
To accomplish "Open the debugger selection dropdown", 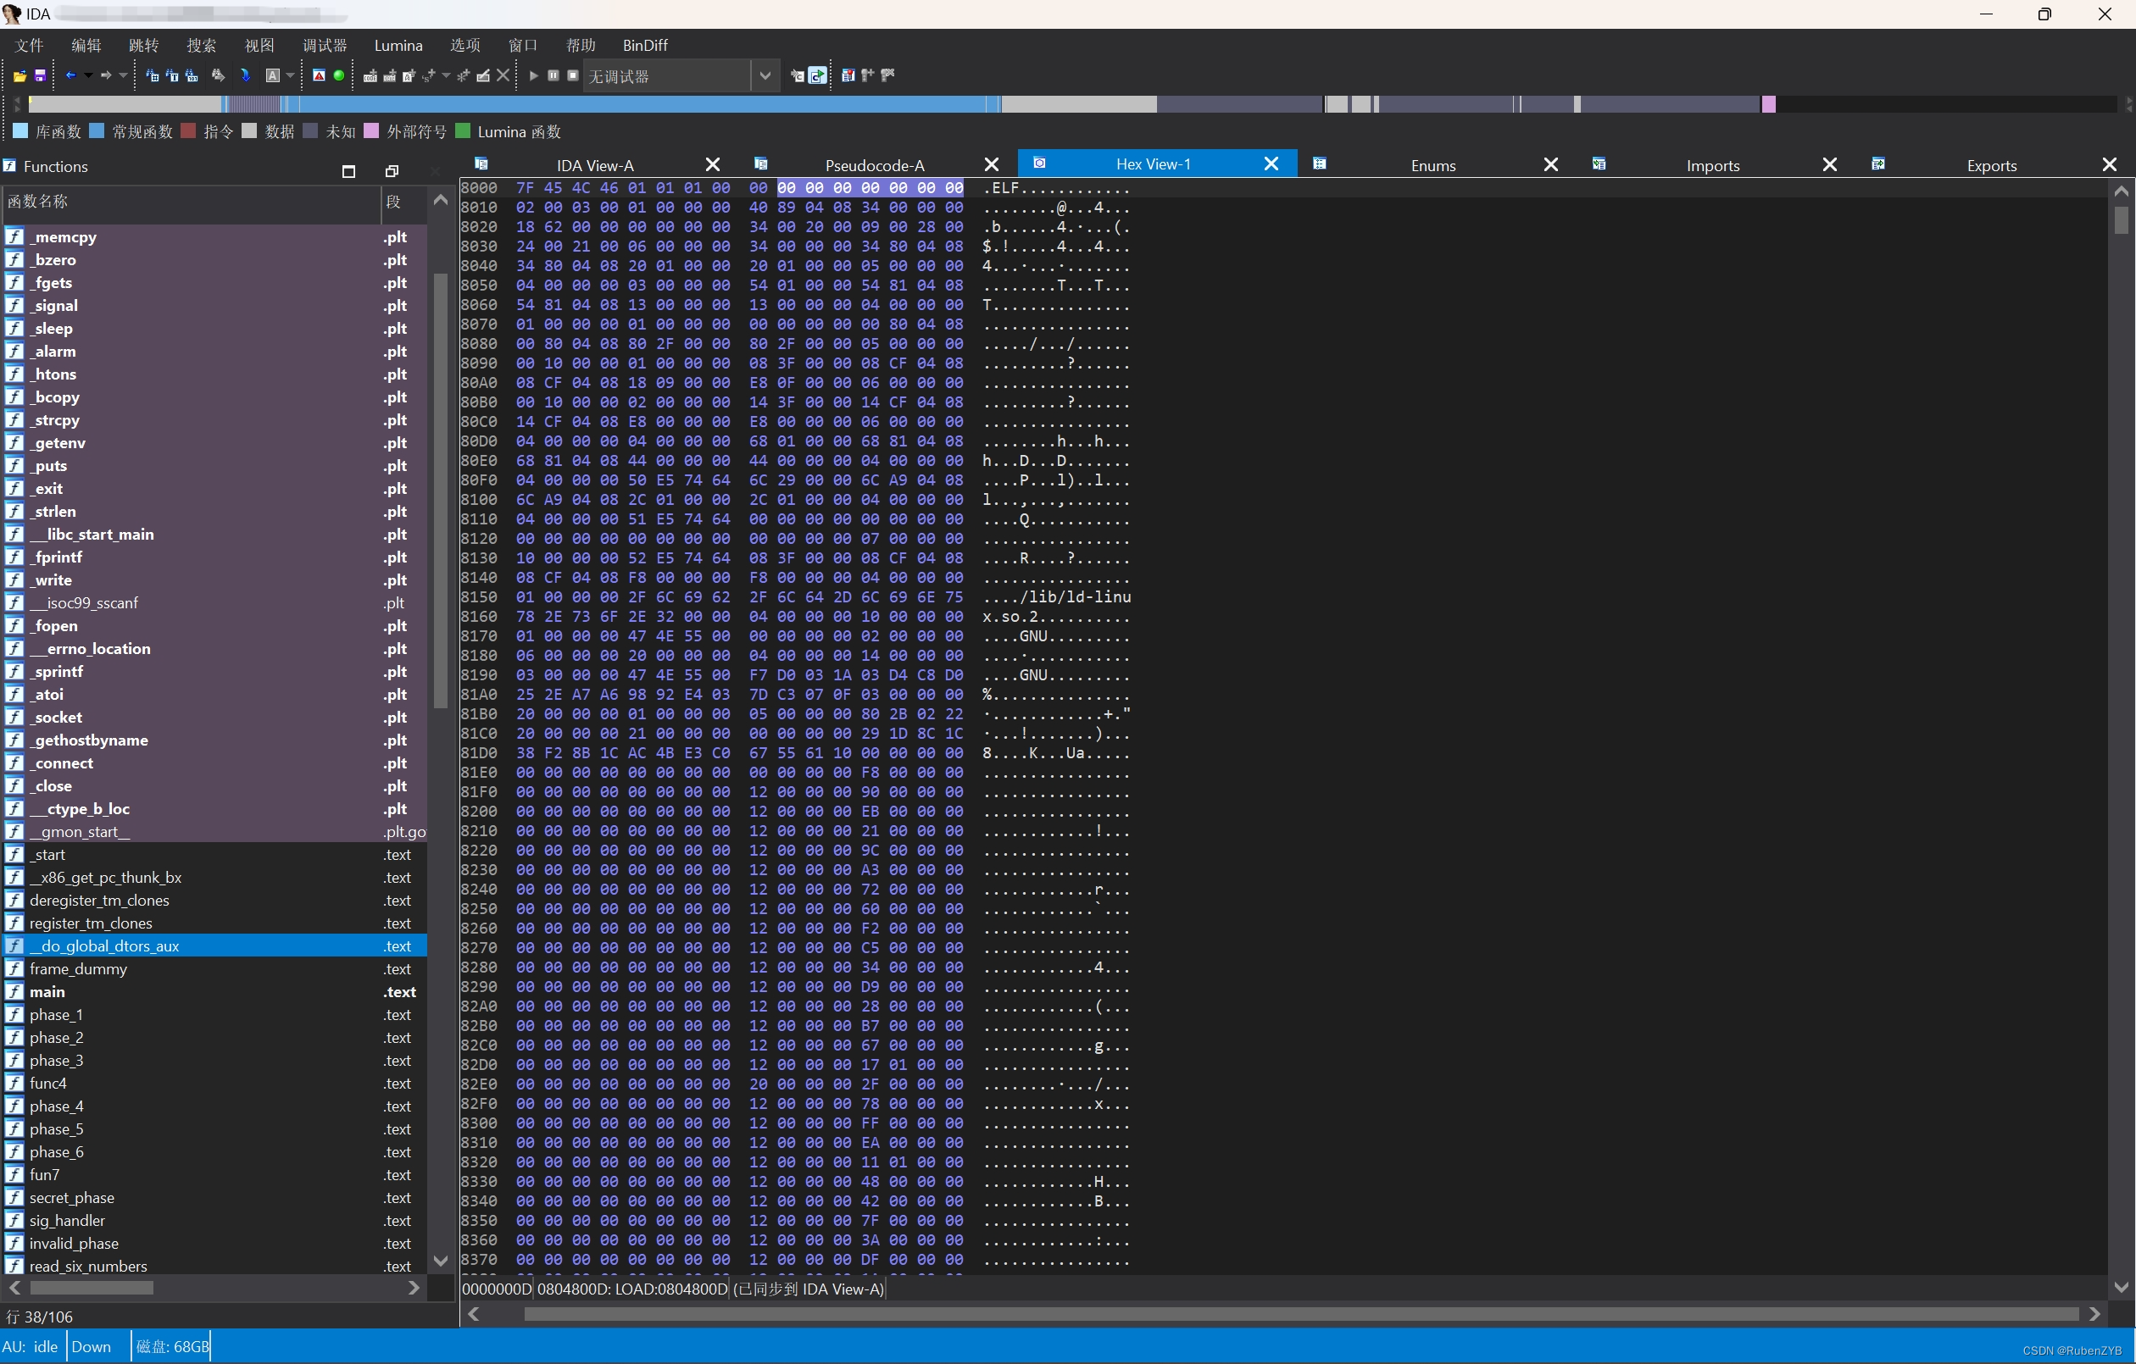I will click(765, 76).
